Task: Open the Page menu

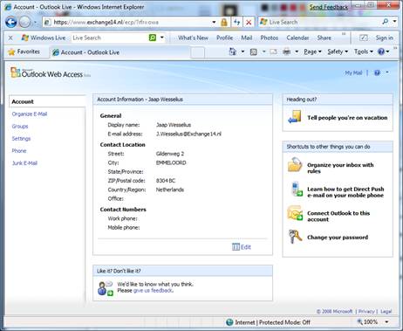Action: click(312, 52)
